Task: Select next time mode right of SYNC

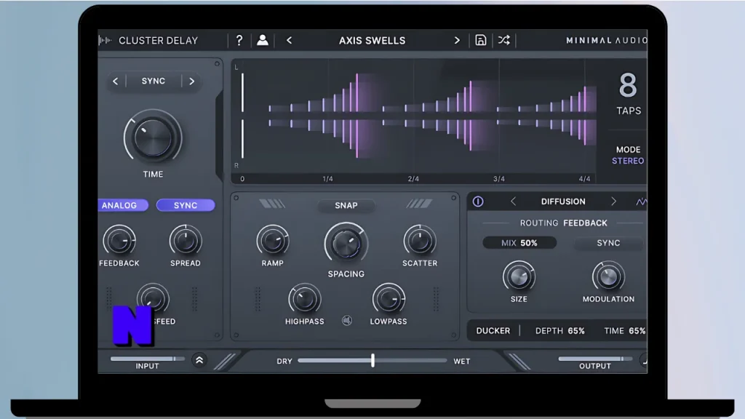Action: pyautogui.click(x=192, y=81)
